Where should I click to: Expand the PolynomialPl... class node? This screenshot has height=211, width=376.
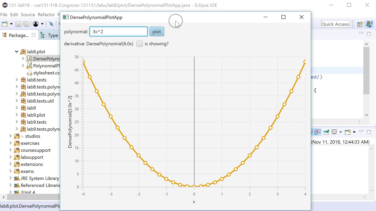pyautogui.click(x=23, y=66)
